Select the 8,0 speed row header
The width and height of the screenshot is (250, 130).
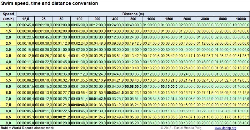point(8,111)
